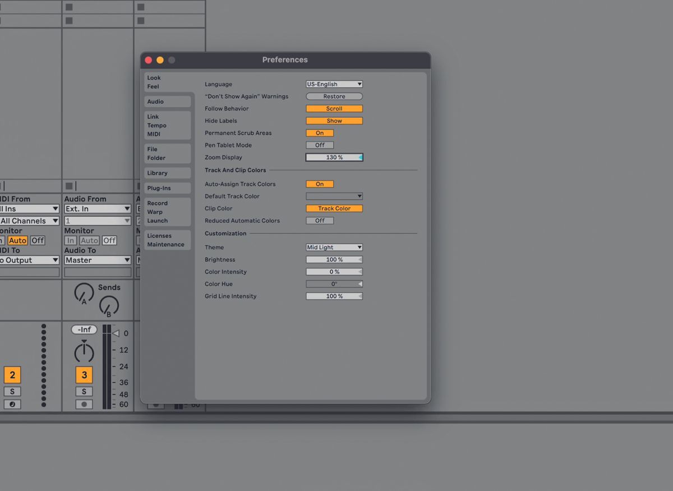Switch to the Audio preferences tab
The image size is (673, 491).
167,102
